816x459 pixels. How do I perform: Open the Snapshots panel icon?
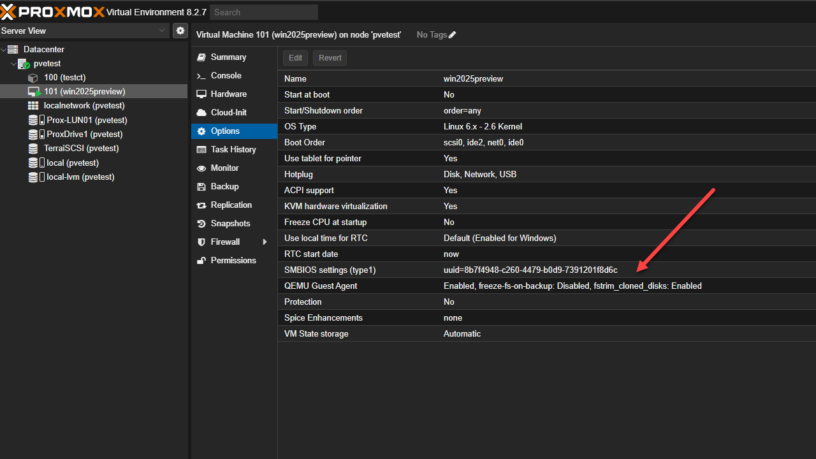pyautogui.click(x=229, y=223)
